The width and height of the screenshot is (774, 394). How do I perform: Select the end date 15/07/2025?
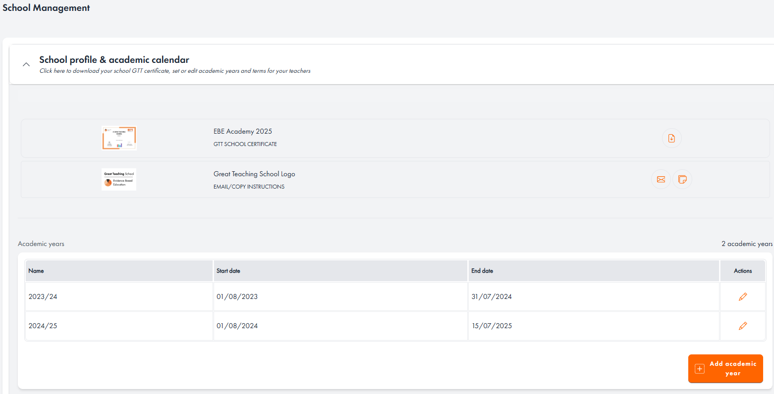point(492,326)
